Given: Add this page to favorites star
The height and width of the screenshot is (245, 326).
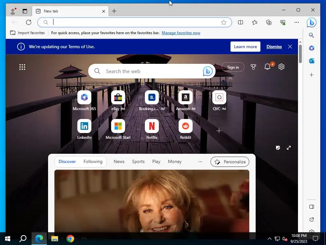Looking at the screenshot, I should 224,22.
